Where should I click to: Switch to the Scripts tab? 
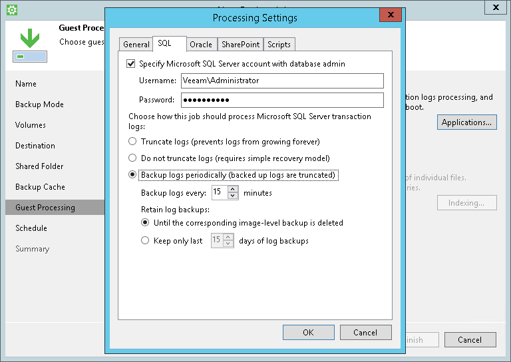coord(279,45)
